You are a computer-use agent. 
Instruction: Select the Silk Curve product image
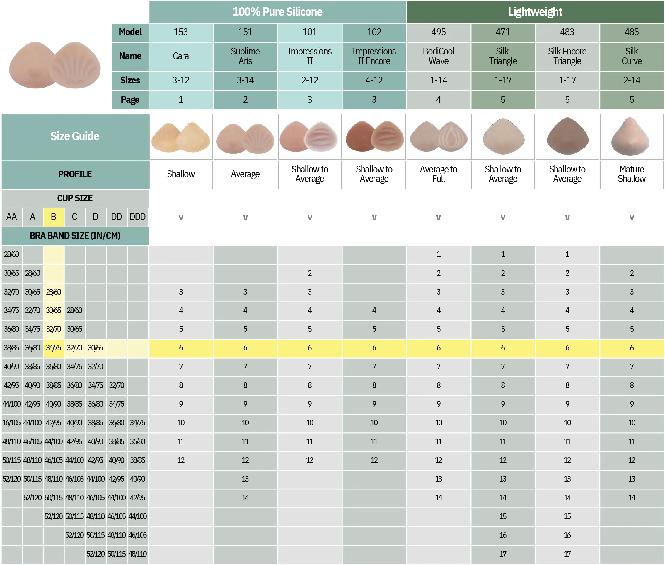click(x=632, y=137)
